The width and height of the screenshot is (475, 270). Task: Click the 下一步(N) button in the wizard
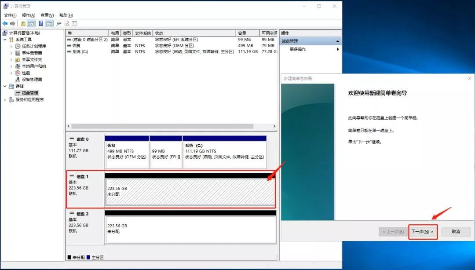tap(422, 232)
